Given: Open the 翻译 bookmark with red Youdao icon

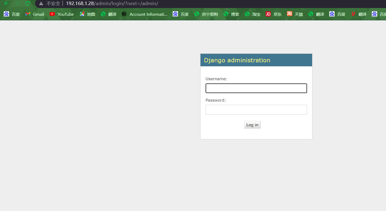Looking at the screenshot, I should [358, 14].
